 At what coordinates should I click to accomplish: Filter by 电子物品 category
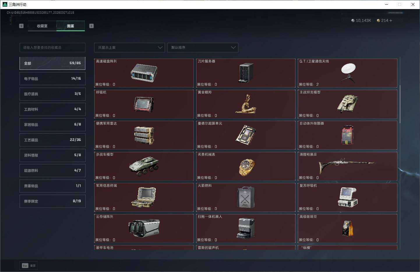[52, 79]
